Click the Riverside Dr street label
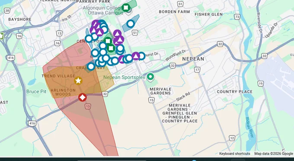The image size is (294, 161). pos(260,23)
